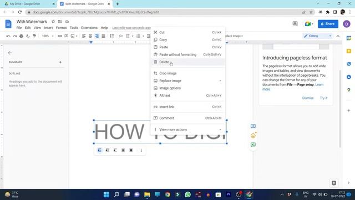This screenshot has height=200, width=355.
Task: Open the Replace image toolbar dropdown
Action: (x=234, y=36)
